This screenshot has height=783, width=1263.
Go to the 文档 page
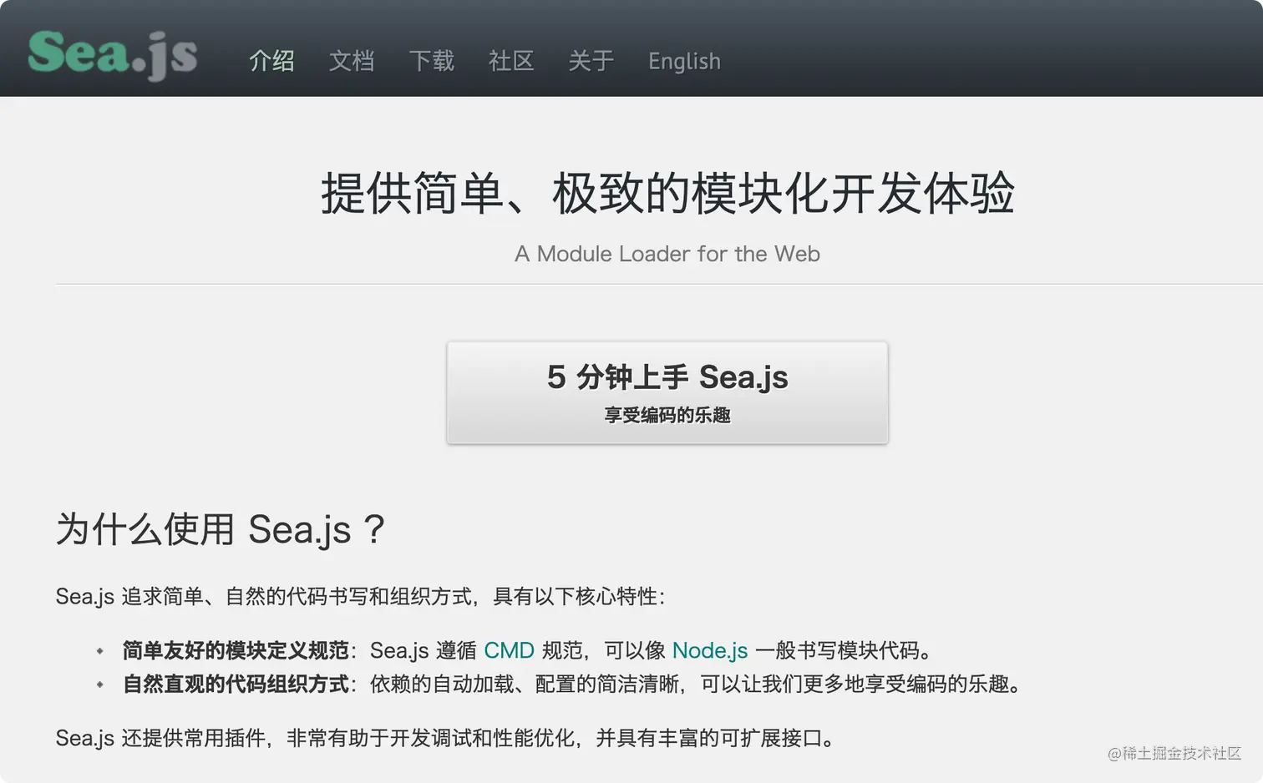(352, 61)
